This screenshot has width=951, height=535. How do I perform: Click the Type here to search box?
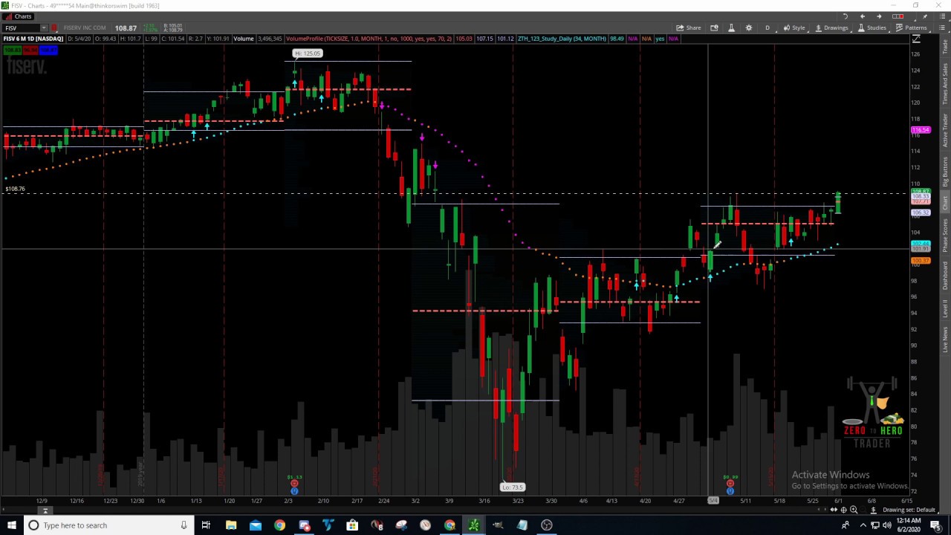tap(108, 525)
